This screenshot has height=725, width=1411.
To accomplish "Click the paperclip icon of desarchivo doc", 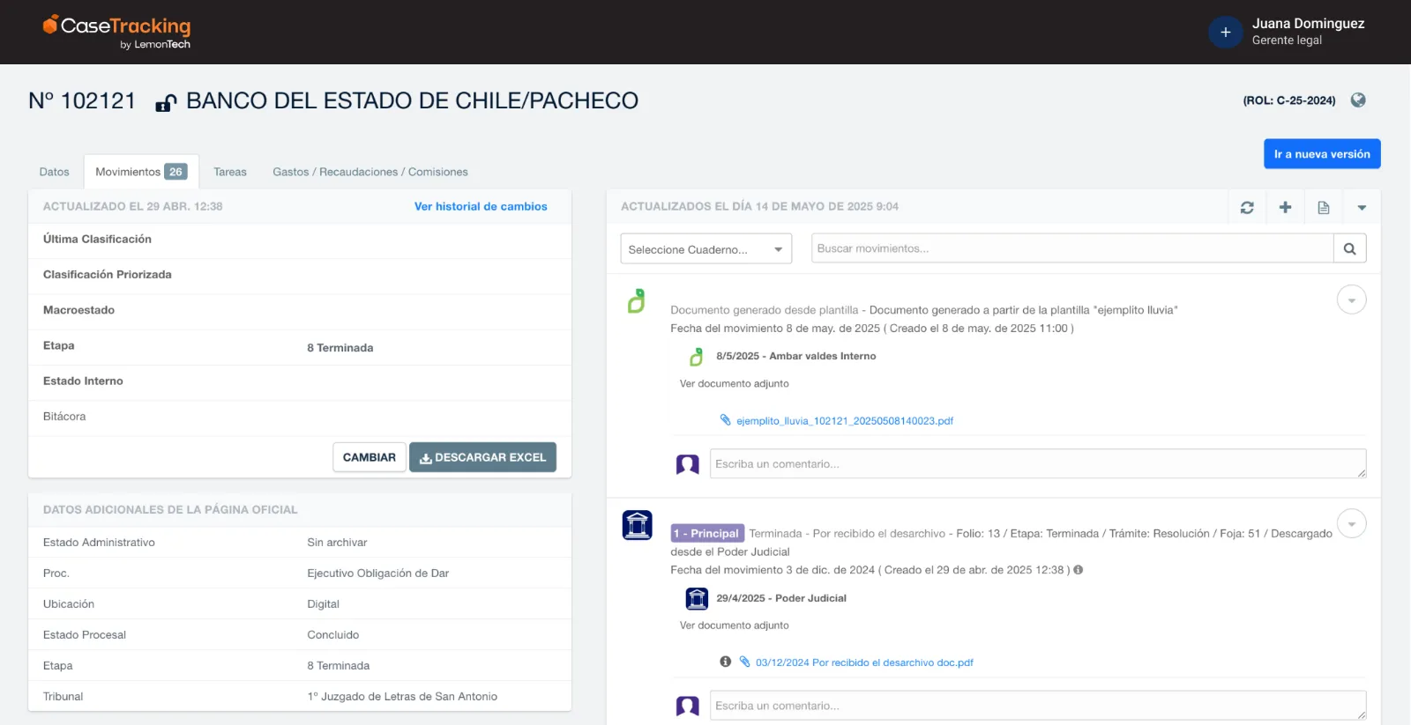I will [x=744, y=662].
